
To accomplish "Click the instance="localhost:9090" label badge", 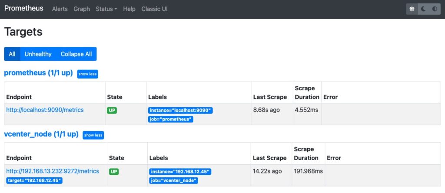I will [x=180, y=111].
